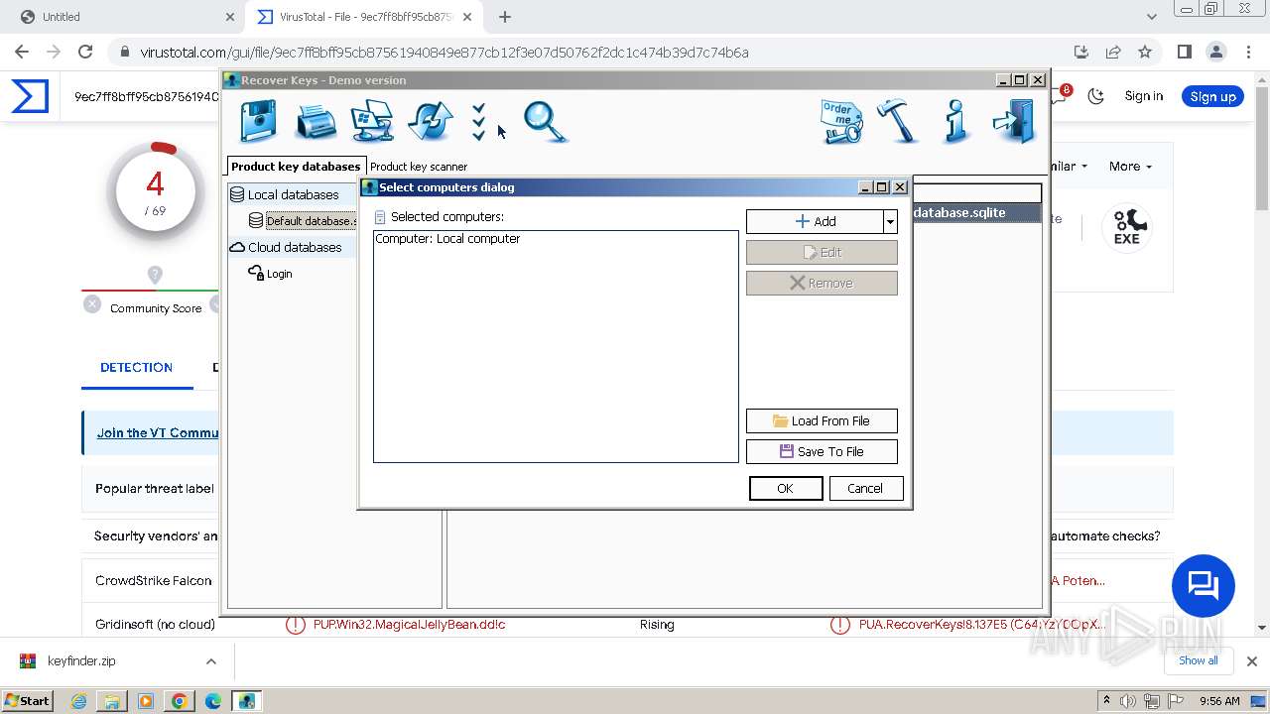Toggle Chrome side panel icon
This screenshot has height=714, width=1270.
coord(1184,52)
